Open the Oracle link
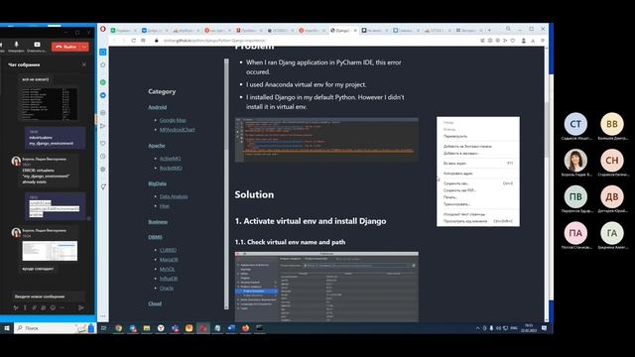The width and height of the screenshot is (635, 357). coord(167,288)
